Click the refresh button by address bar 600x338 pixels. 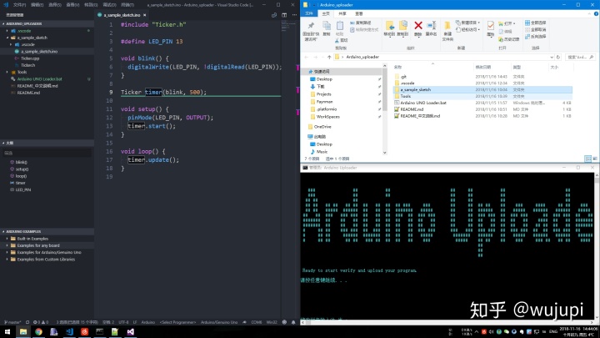point(557,57)
